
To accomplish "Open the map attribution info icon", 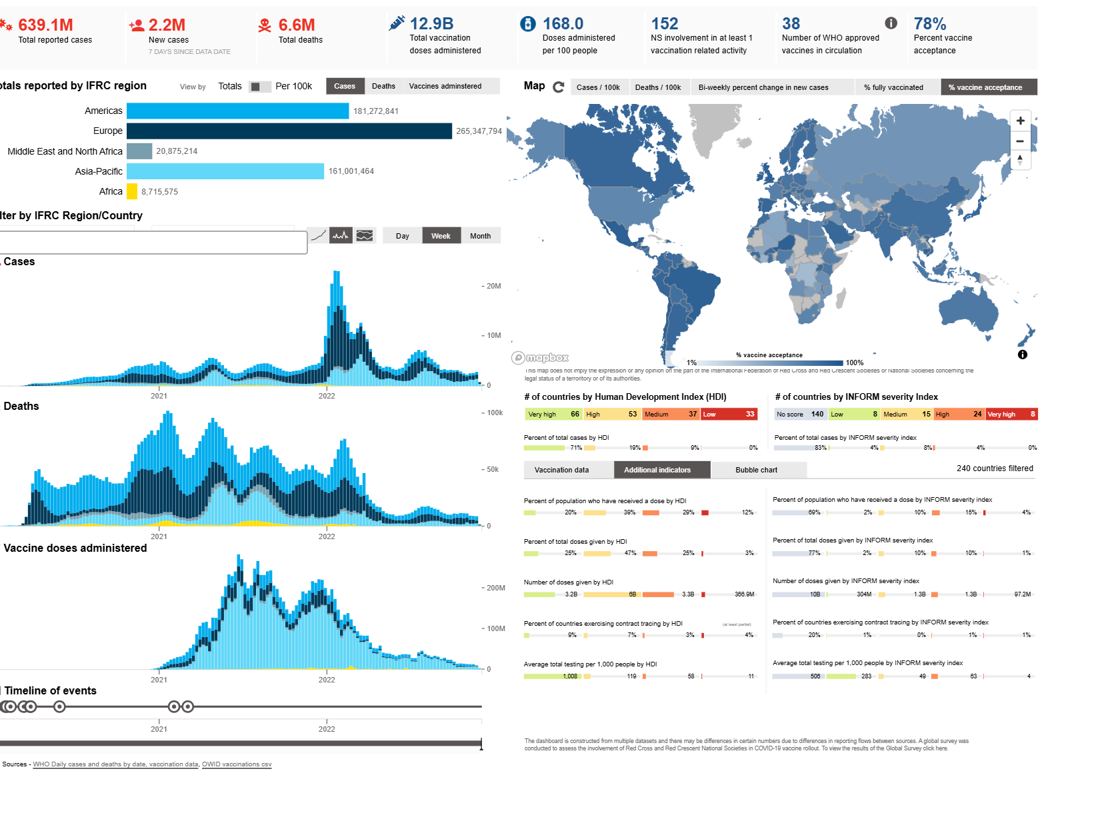I will point(1023,355).
